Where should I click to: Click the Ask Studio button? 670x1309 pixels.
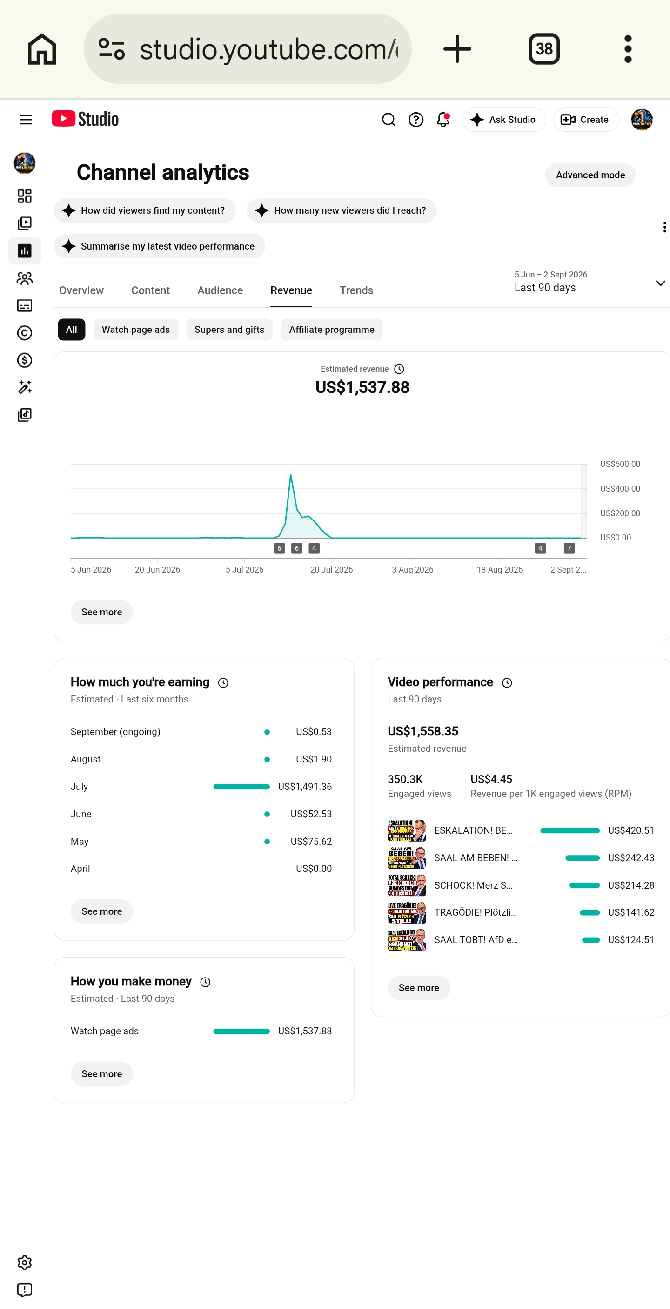point(504,120)
